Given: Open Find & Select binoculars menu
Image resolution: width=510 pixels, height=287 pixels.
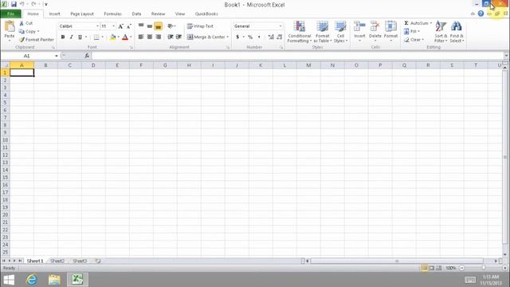Looking at the screenshot, I should click(x=457, y=32).
